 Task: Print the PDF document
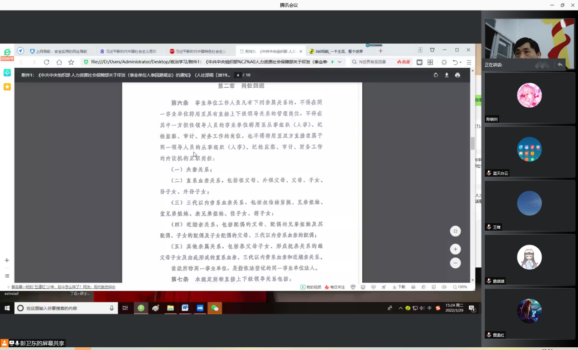pyautogui.click(x=457, y=75)
